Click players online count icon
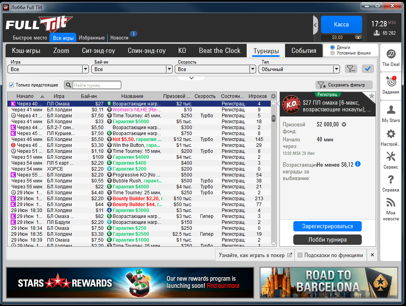406x306 pixels. (x=376, y=33)
